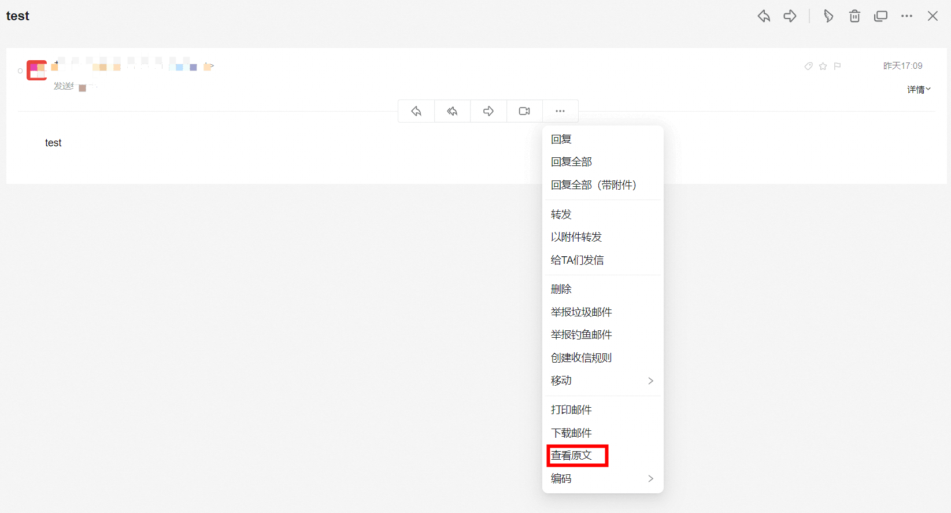The image size is (951, 513).
Task: Select 回复全部（带附件） menu entry
Action: [x=603, y=185]
